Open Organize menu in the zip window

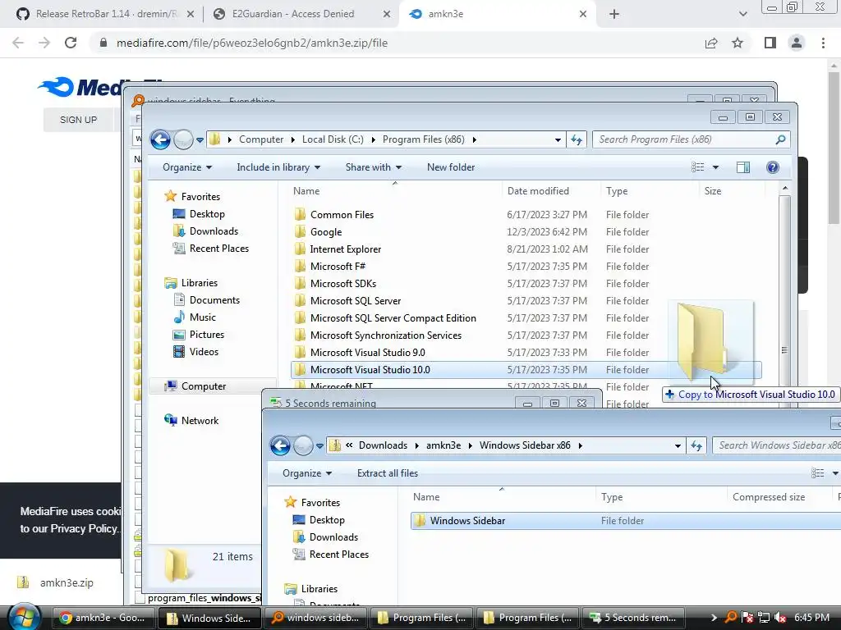pyautogui.click(x=307, y=473)
